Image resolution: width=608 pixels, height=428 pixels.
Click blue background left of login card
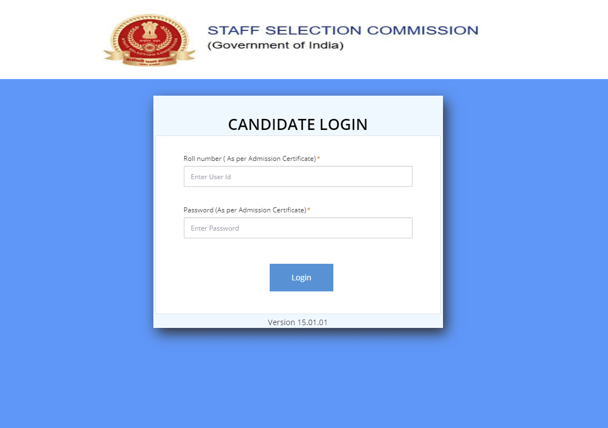tap(76, 221)
